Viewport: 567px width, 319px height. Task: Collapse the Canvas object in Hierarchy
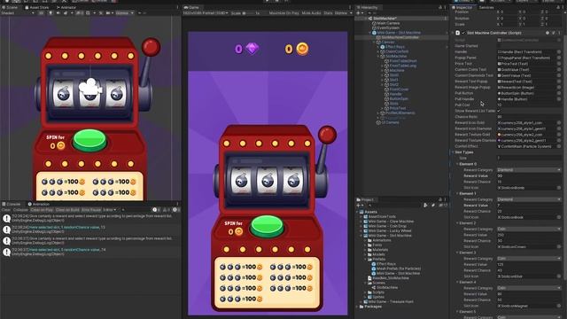point(374,42)
